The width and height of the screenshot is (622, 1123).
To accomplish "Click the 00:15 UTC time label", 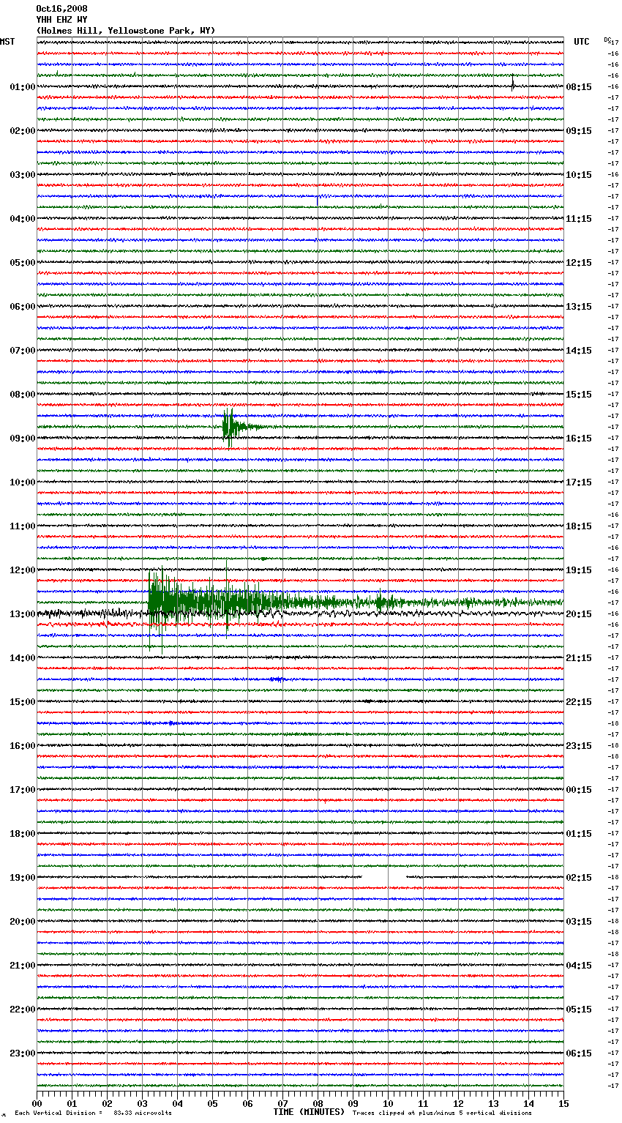I will point(579,790).
